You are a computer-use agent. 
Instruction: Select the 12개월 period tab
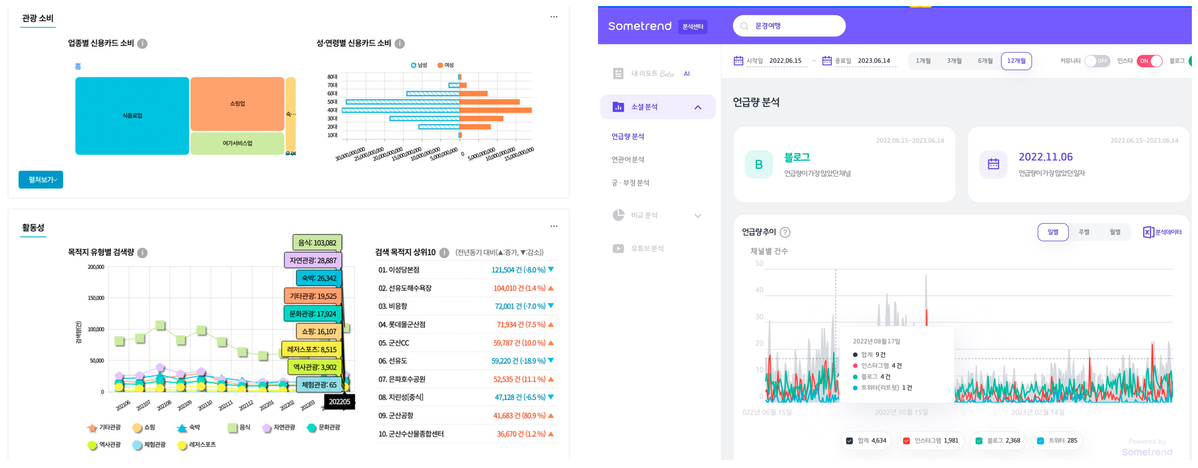1016,61
